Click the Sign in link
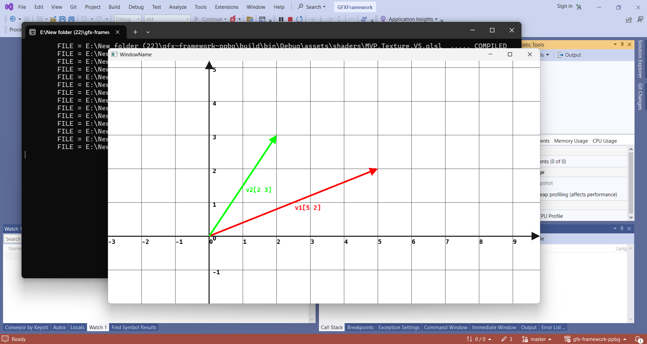647x344 pixels. click(x=564, y=6)
